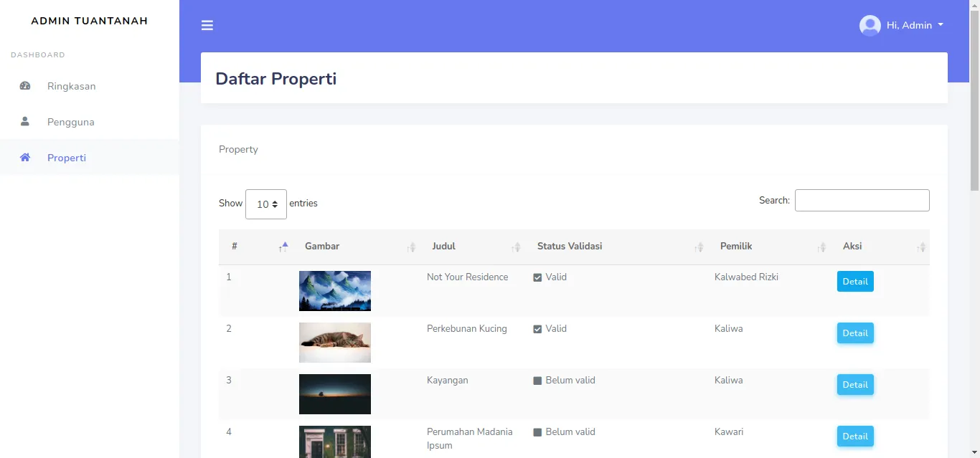This screenshot has height=458, width=980.
Task: Open Detail for Not Your Residence
Action: (854, 282)
